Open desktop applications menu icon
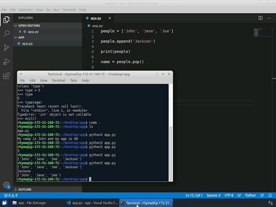276x207 pixels. (x=5, y=203)
